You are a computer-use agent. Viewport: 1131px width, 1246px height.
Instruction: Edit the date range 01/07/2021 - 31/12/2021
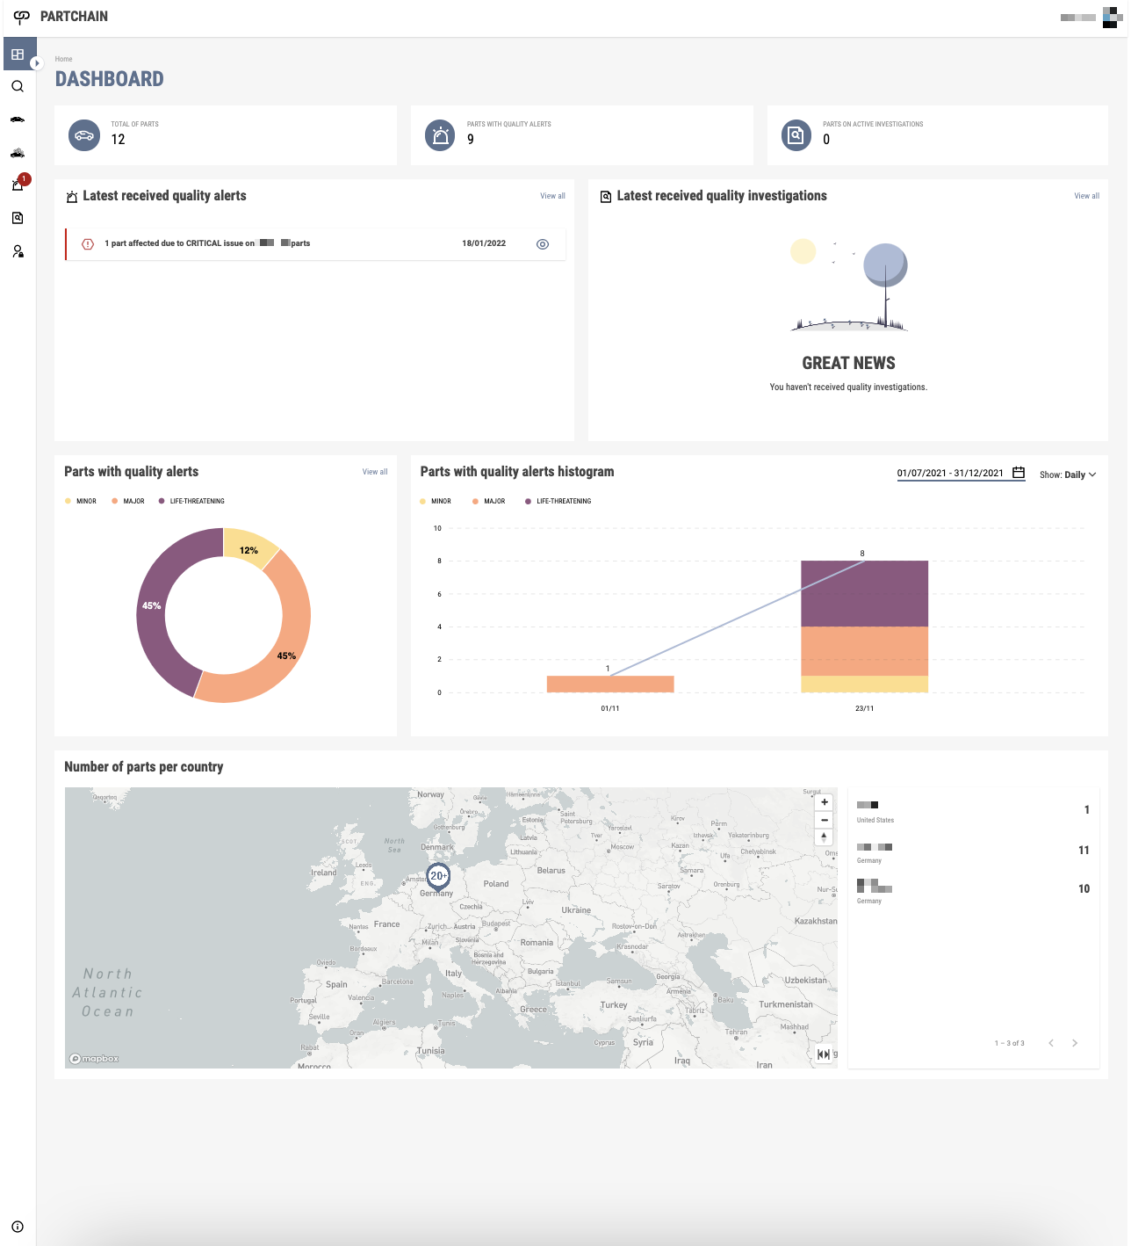point(950,473)
